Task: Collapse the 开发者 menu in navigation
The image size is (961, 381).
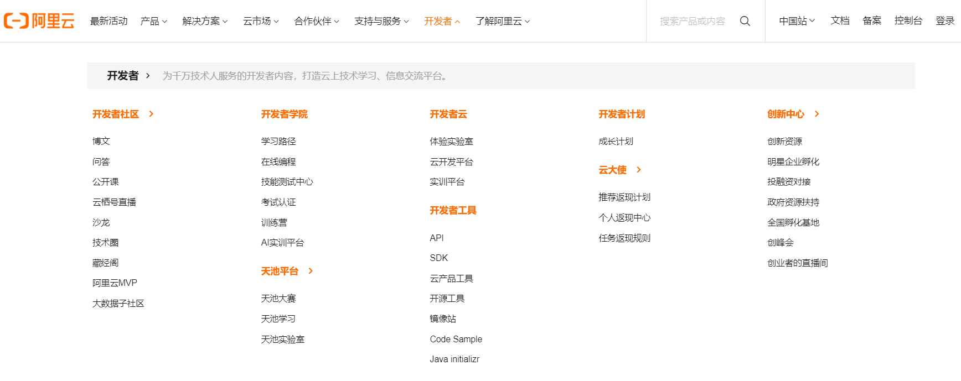Action: tap(442, 21)
